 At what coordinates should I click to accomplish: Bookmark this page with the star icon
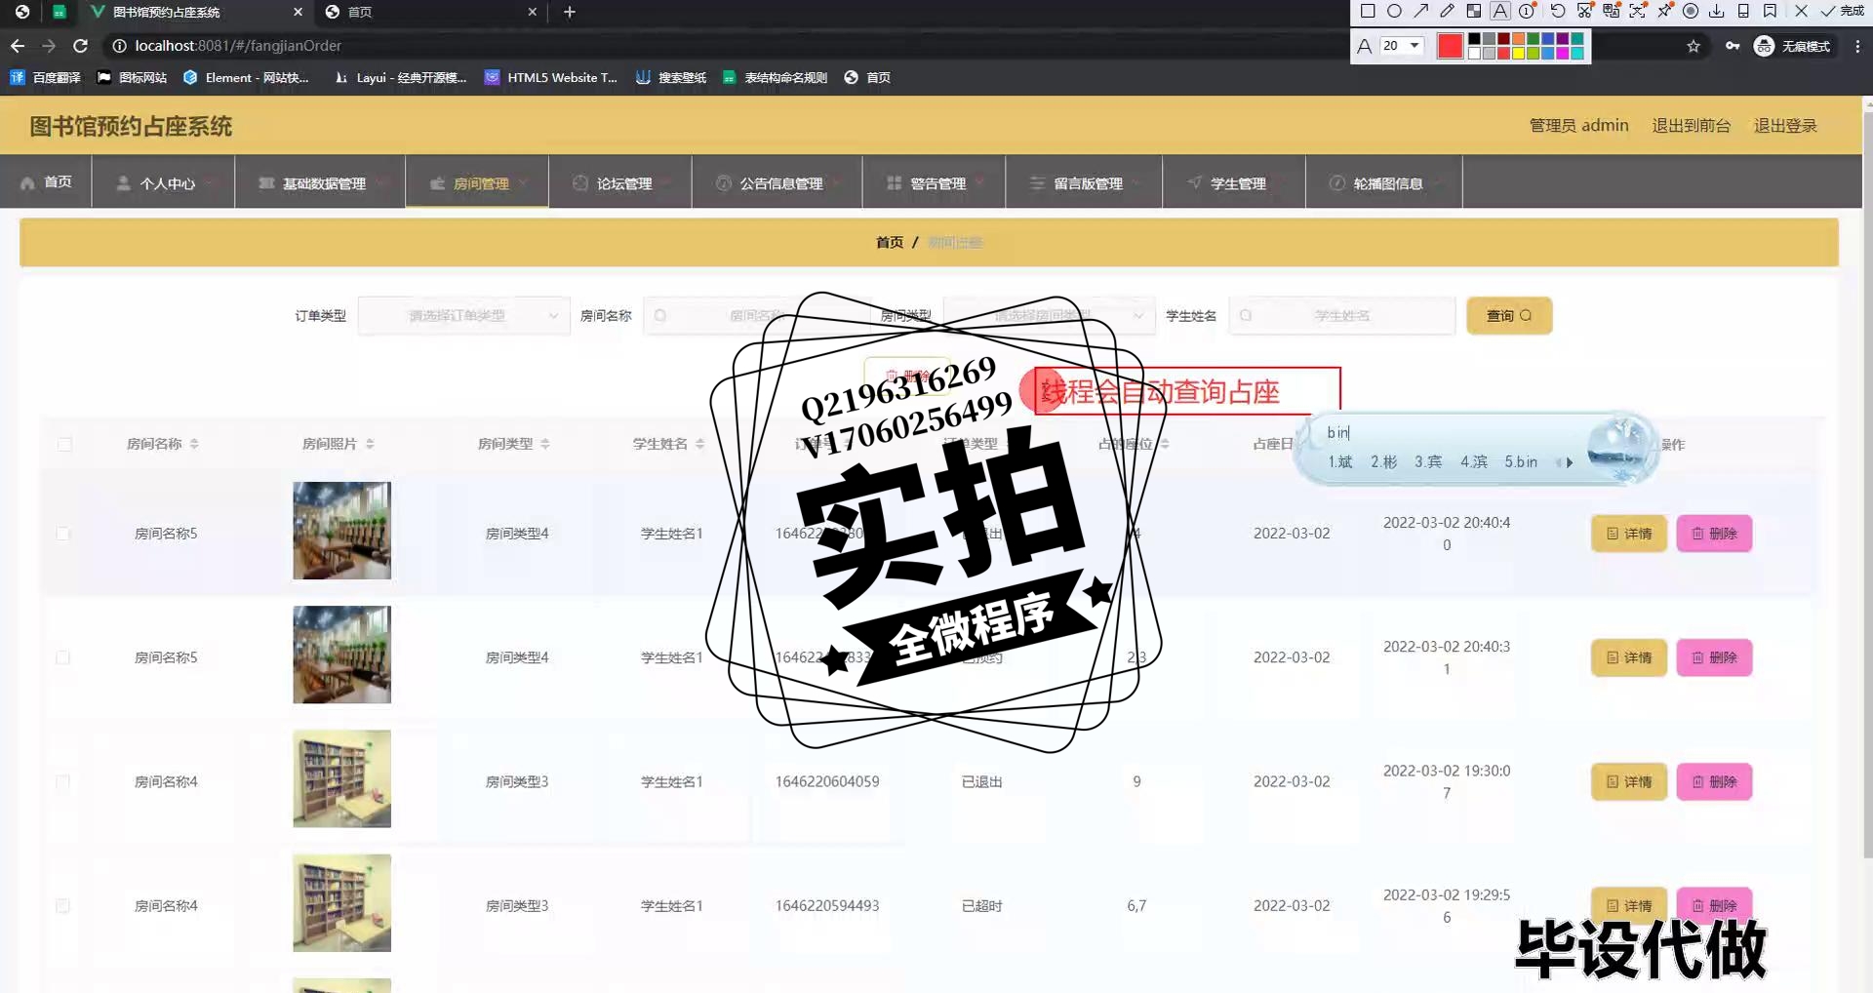[x=1694, y=46]
